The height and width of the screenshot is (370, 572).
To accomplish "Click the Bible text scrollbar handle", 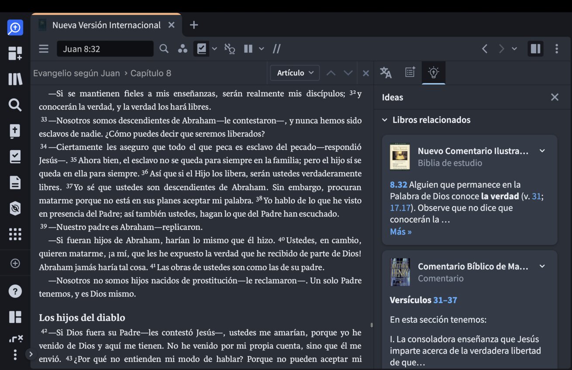I will (372, 325).
